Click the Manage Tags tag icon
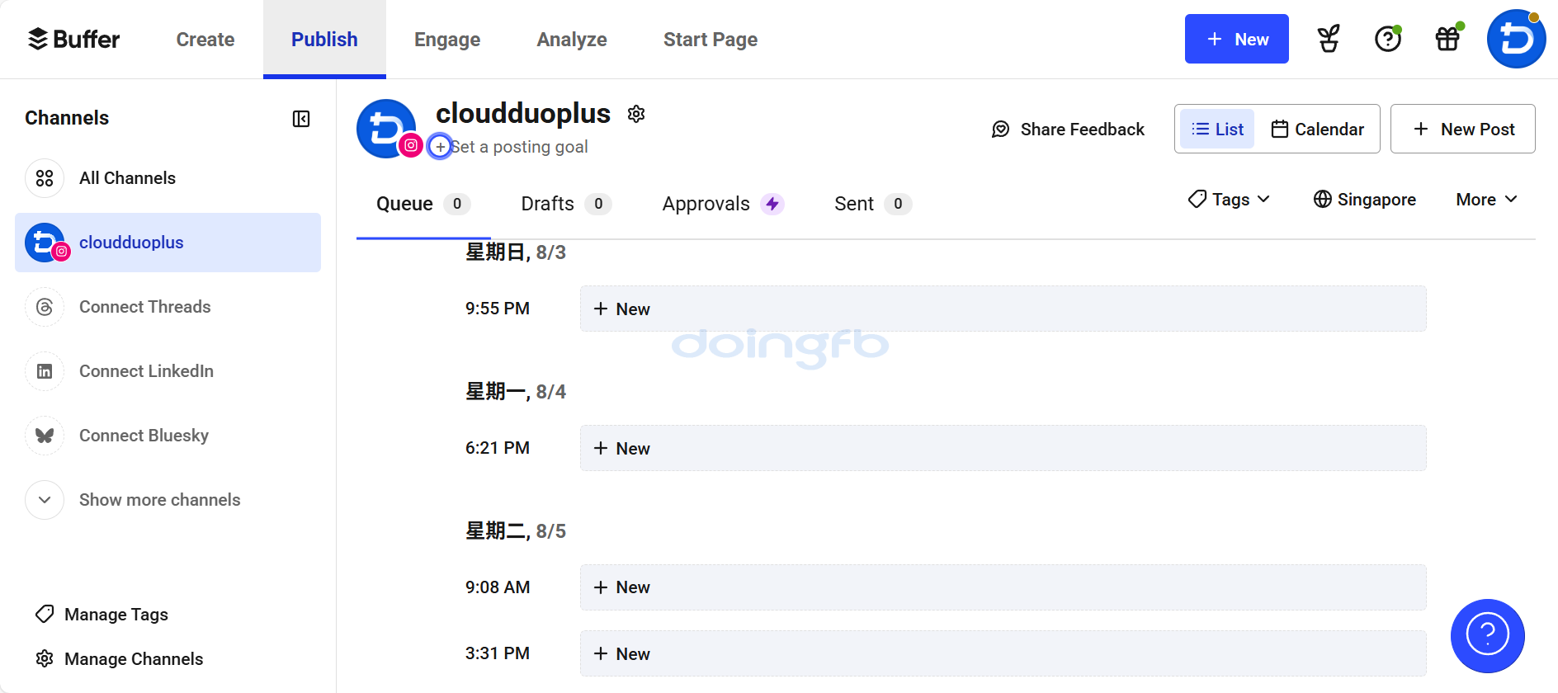 click(45, 615)
